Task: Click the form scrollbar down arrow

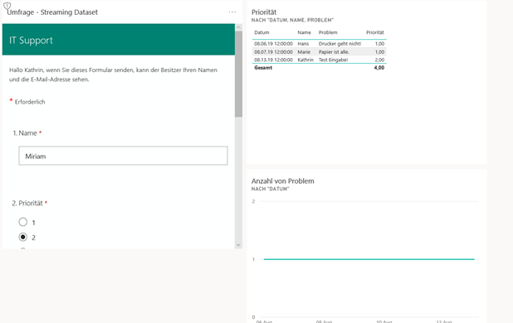Action: click(238, 244)
